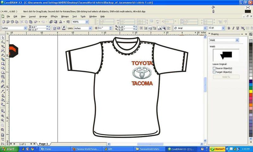The image size is (253, 152).
Task: Click the Print icon in the toolbar
Action: (16, 22)
